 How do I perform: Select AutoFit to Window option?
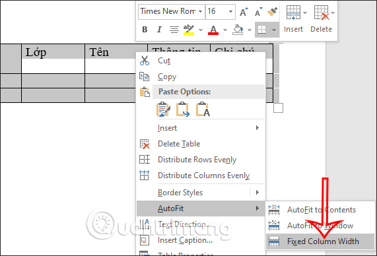point(320,226)
